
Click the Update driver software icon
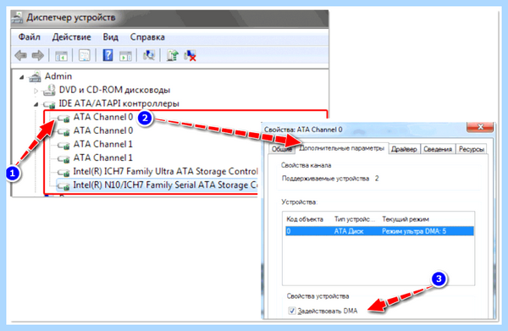click(172, 55)
